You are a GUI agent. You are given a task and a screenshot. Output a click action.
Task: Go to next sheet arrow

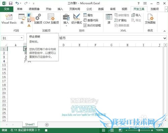tap(13, 125)
